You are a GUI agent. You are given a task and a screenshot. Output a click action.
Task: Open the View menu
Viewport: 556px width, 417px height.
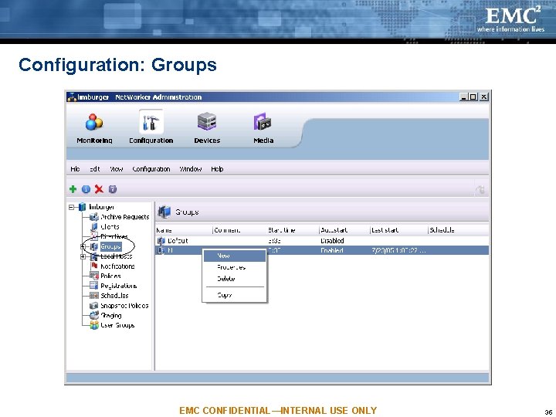click(x=117, y=169)
